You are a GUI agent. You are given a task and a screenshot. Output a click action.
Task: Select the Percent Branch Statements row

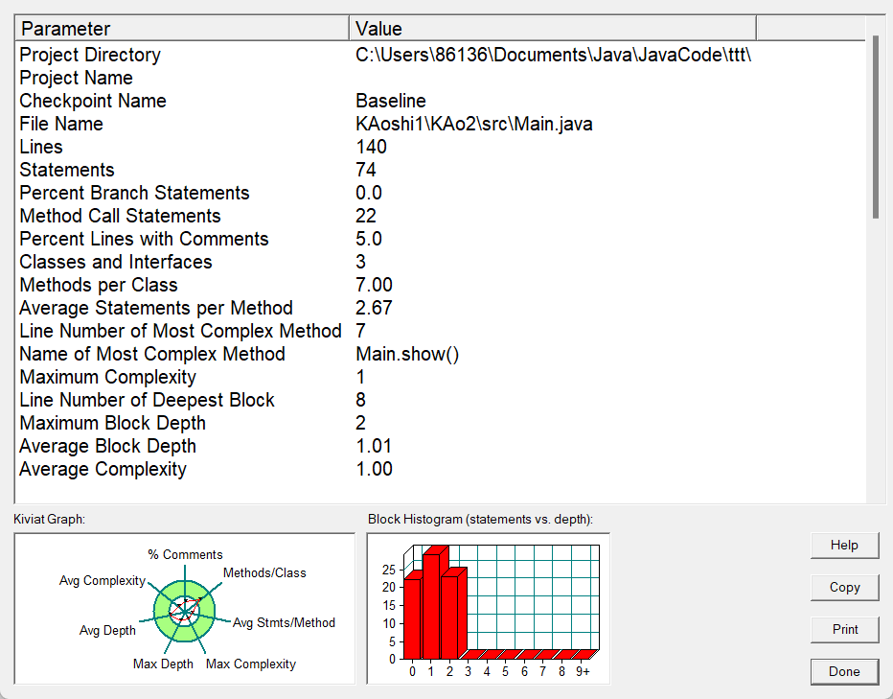pos(440,193)
